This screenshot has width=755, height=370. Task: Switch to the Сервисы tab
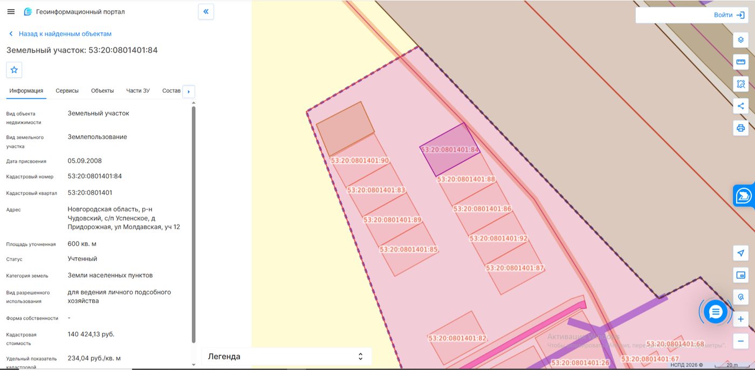[67, 91]
